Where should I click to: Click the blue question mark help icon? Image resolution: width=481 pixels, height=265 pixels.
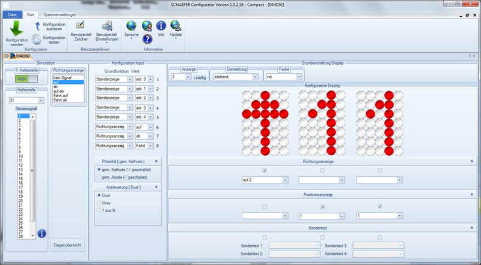click(x=147, y=39)
